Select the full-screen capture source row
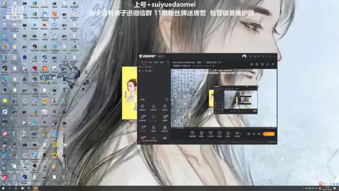The height and width of the screenshot is (191, 339). click(154, 71)
